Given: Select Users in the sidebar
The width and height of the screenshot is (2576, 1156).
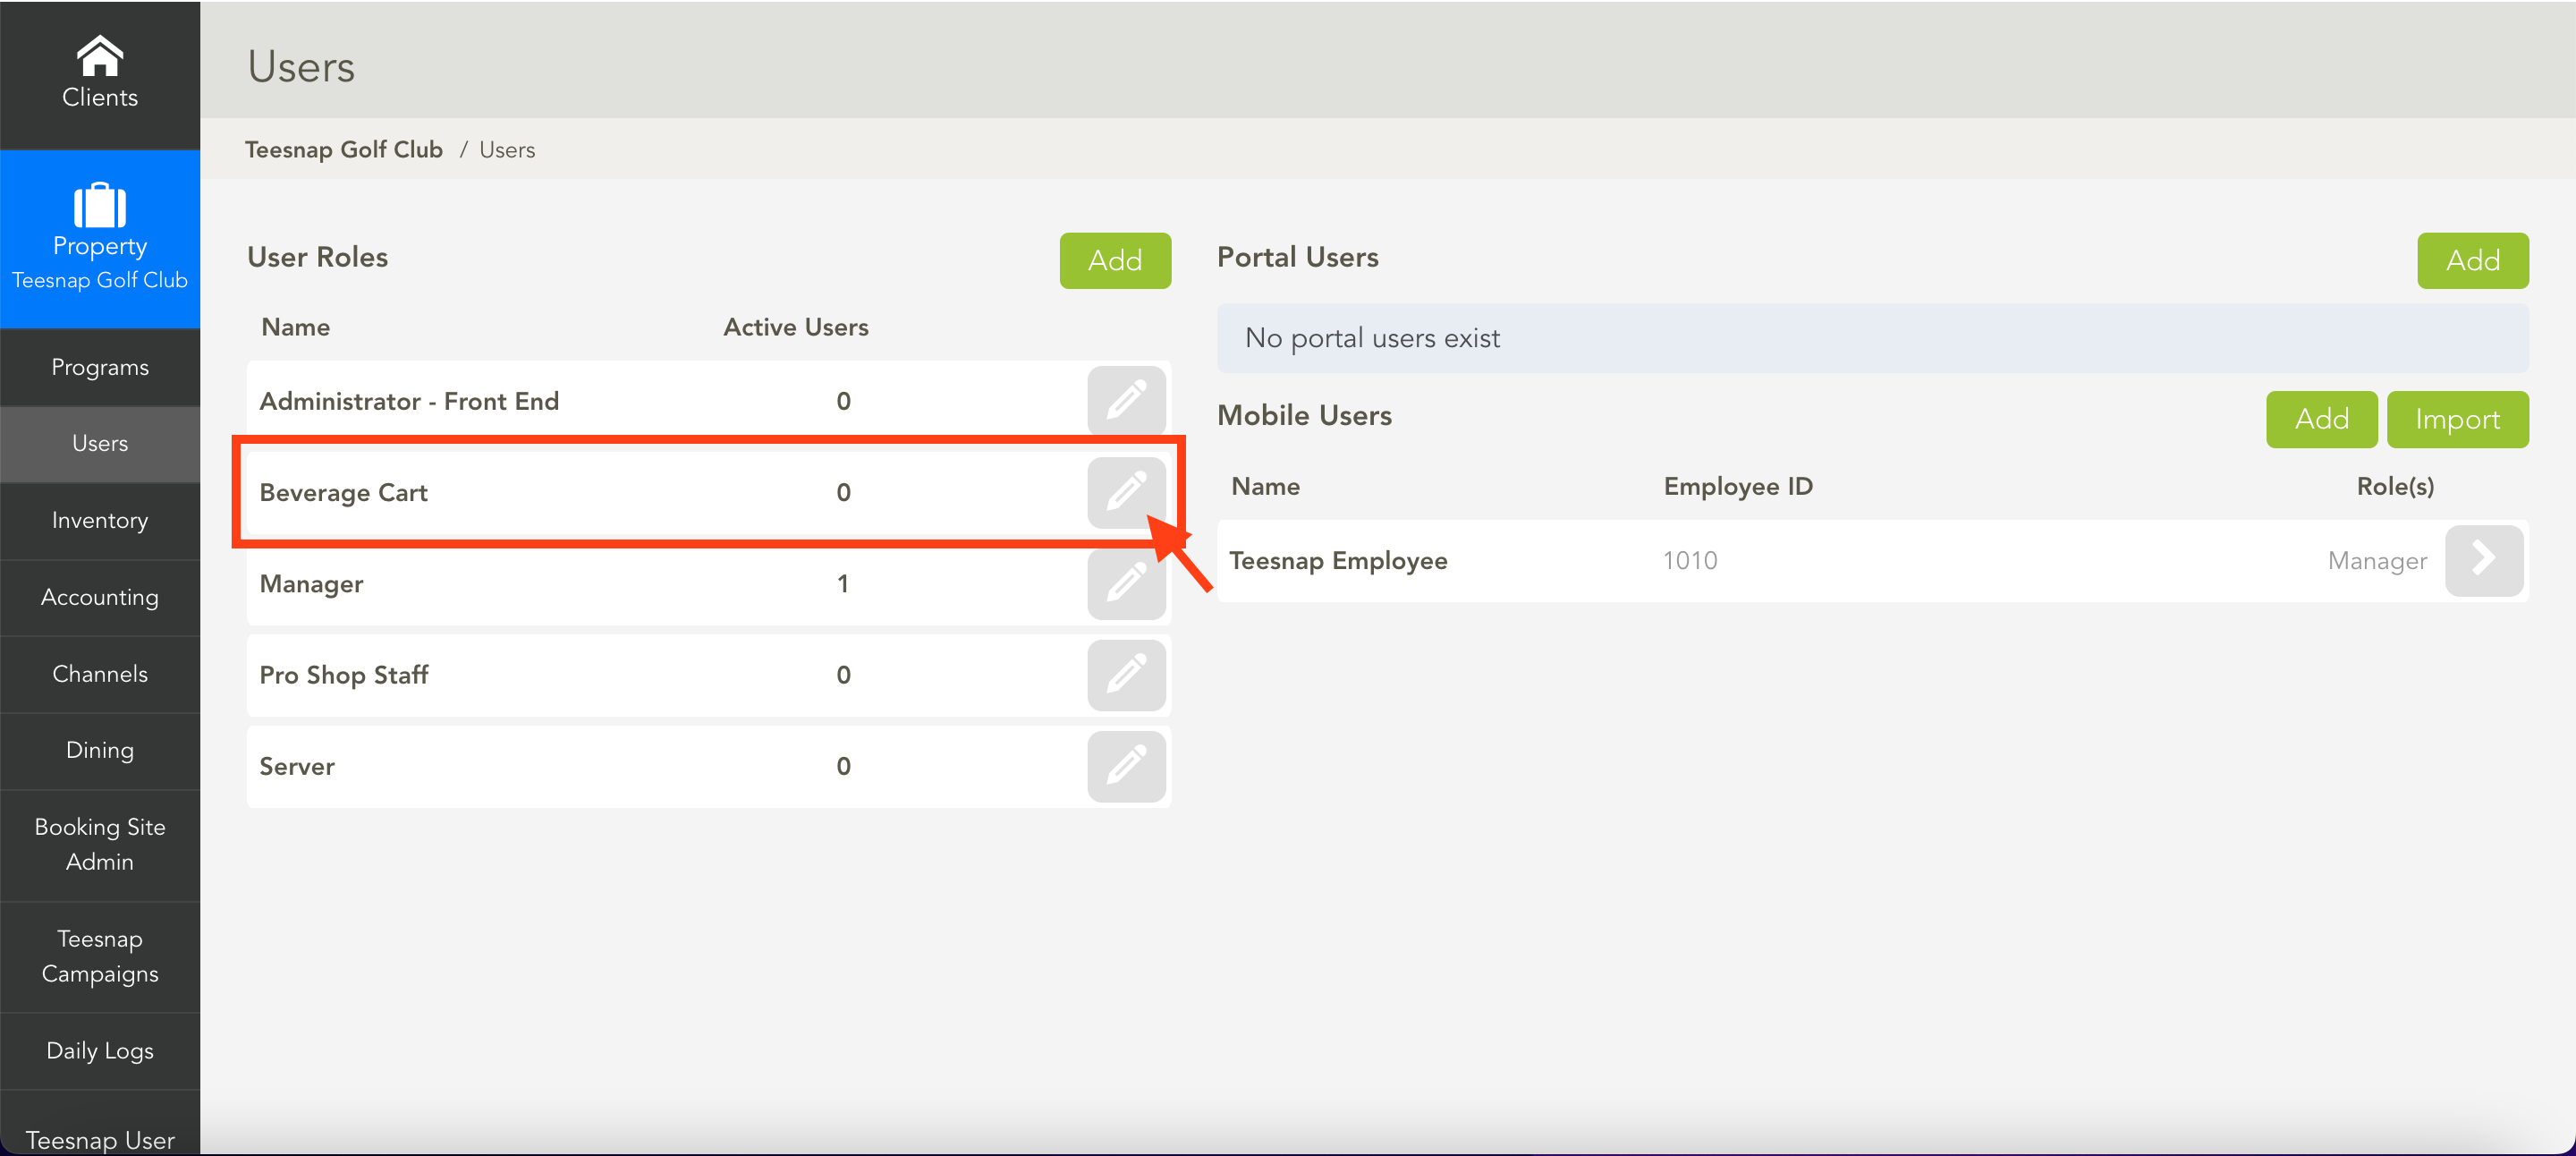Looking at the screenshot, I should point(100,443).
